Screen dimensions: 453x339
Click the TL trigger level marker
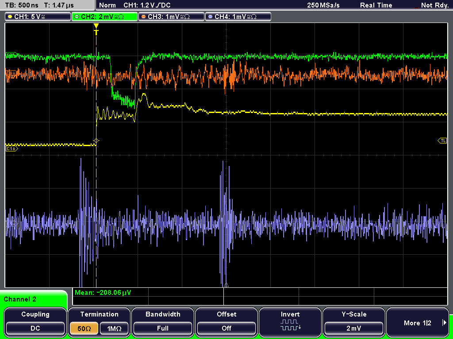click(x=442, y=141)
